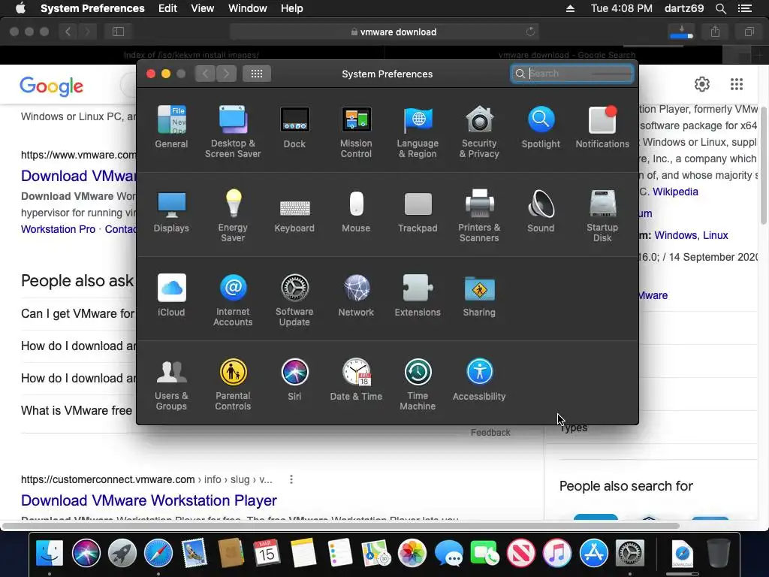Open the System Preferences menu bar item
769x577 pixels.
click(x=92, y=8)
